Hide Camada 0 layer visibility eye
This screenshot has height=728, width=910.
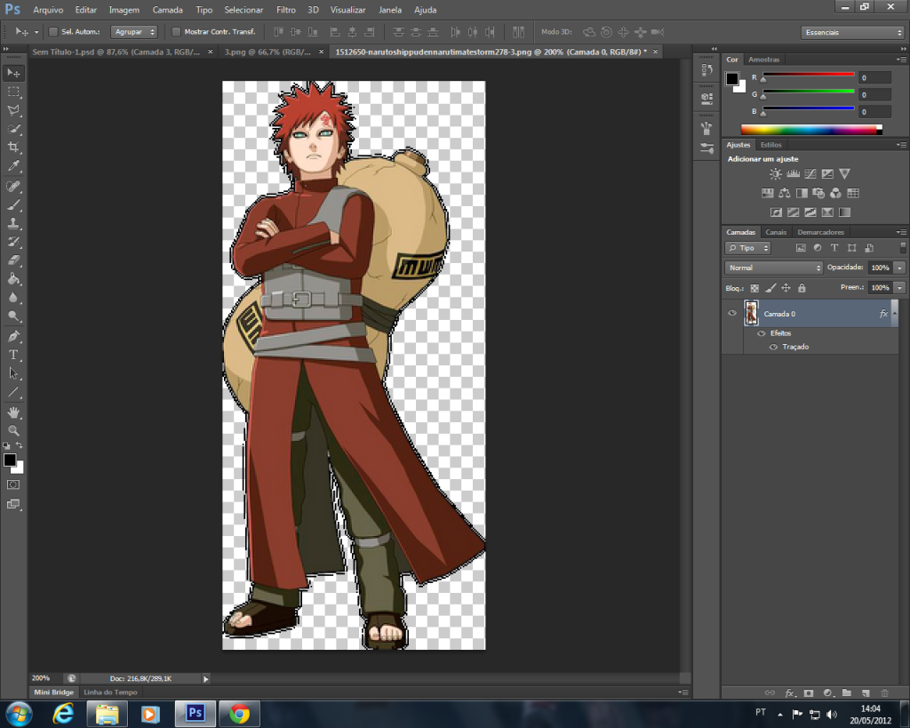pyautogui.click(x=732, y=314)
